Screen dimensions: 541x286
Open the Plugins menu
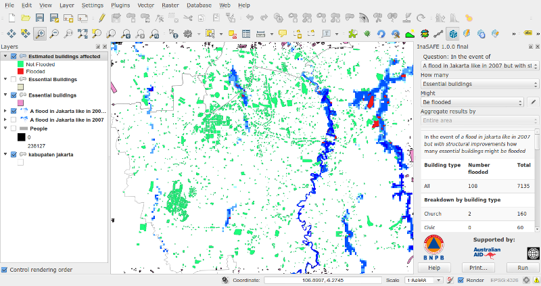pyautogui.click(x=120, y=5)
